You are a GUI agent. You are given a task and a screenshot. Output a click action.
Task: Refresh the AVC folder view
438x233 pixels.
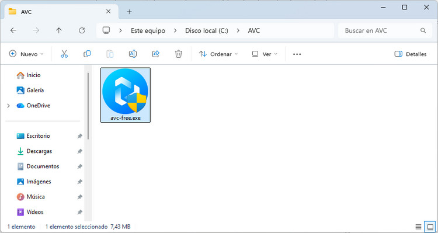point(82,30)
